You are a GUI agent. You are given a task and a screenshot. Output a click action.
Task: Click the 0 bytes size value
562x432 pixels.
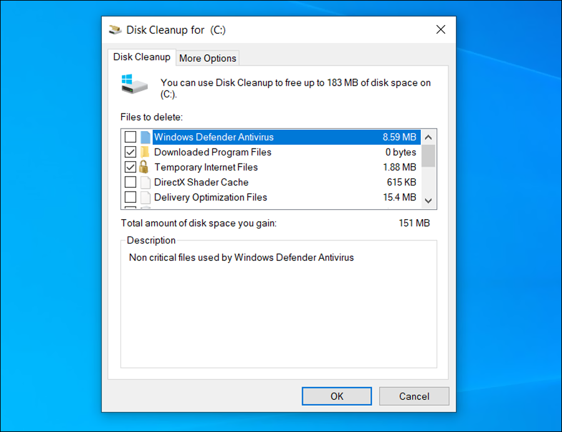coord(401,152)
